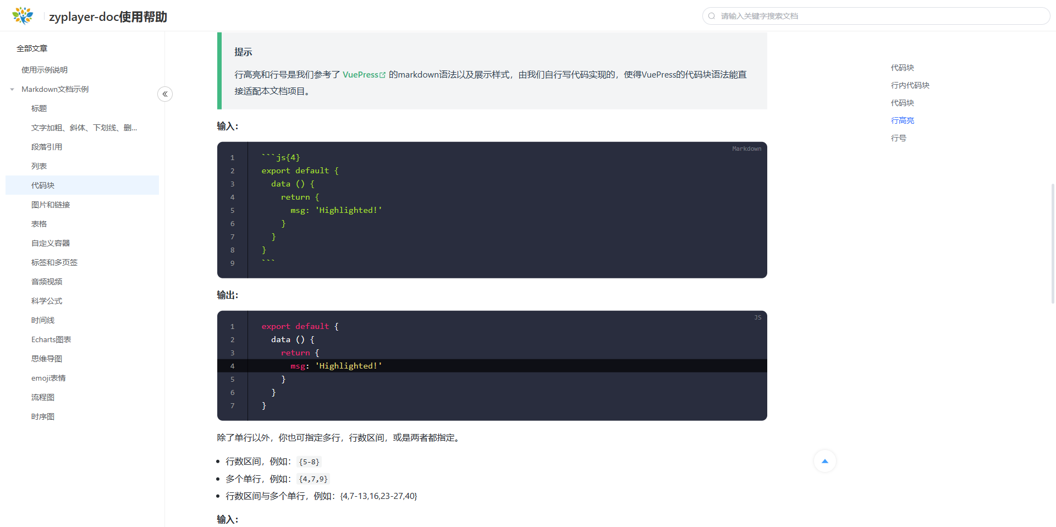Collapse the Markdown文档示例 tree node
The width and height of the screenshot is (1056, 527).
point(12,89)
